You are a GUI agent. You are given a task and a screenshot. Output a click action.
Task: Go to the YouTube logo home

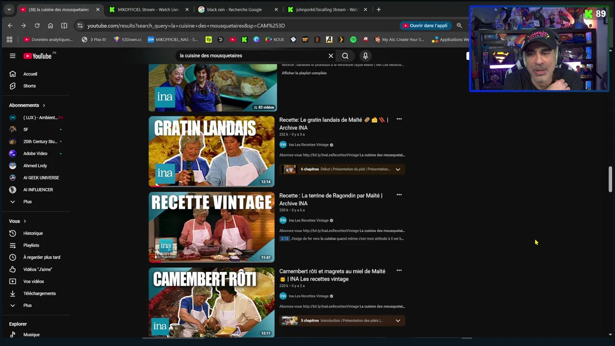click(37, 56)
